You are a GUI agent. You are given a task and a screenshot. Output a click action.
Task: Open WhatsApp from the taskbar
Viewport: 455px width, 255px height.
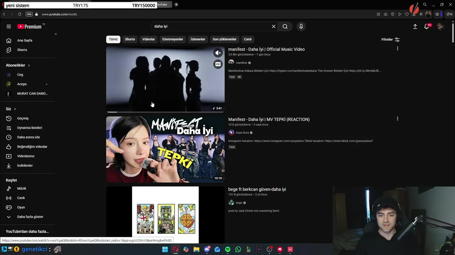point(238,249)
